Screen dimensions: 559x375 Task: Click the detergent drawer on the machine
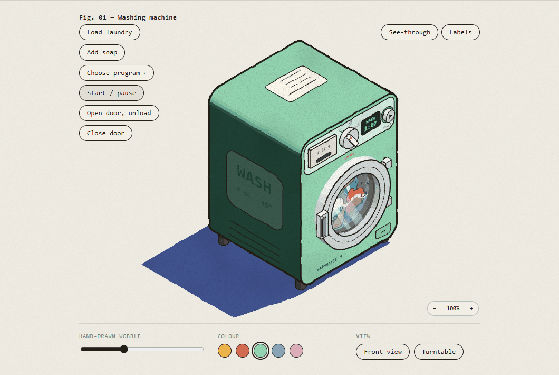pyautogui.click(x=322, y=151)
